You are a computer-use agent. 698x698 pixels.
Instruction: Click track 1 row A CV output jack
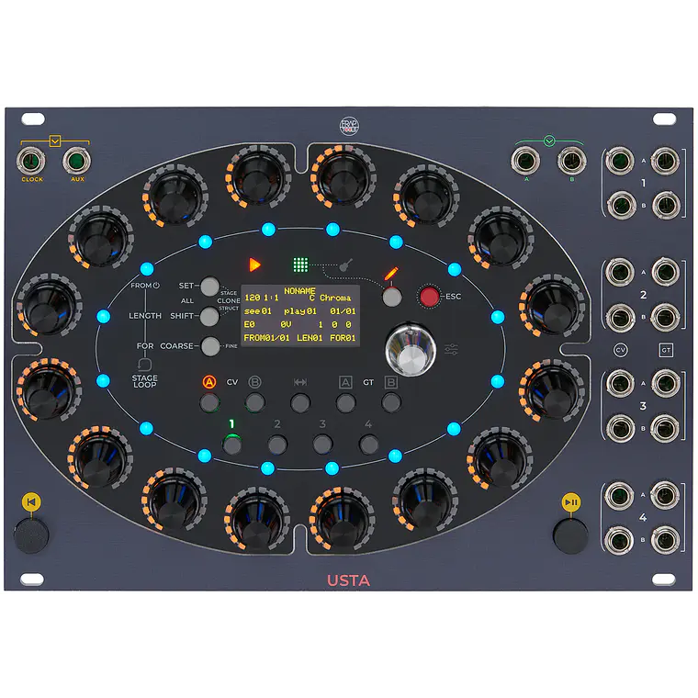click(620, 161)
